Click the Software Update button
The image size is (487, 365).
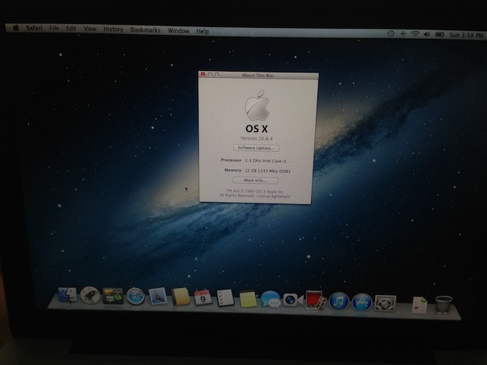point(255,148)
